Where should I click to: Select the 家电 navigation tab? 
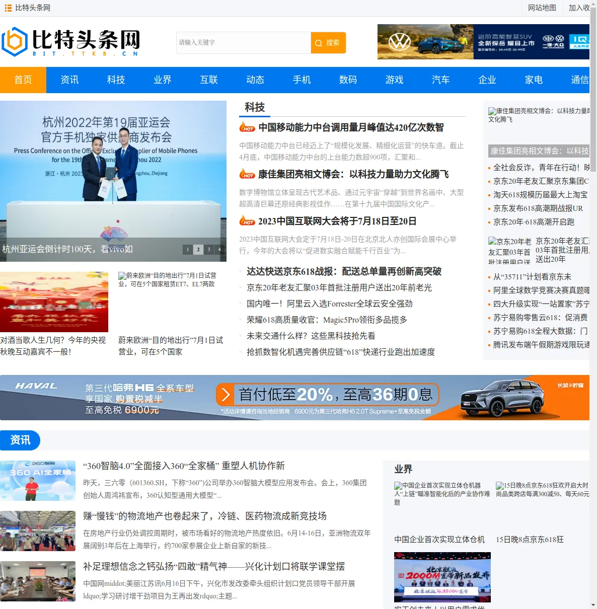pos(534,80)
